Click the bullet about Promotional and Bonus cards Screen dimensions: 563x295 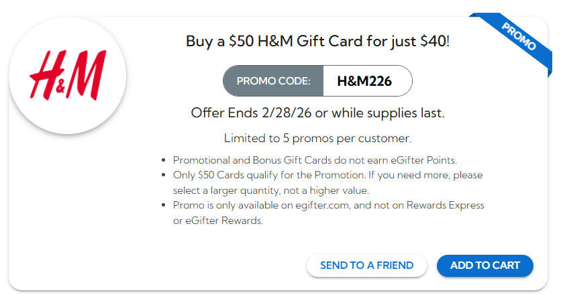click(314, 160)
